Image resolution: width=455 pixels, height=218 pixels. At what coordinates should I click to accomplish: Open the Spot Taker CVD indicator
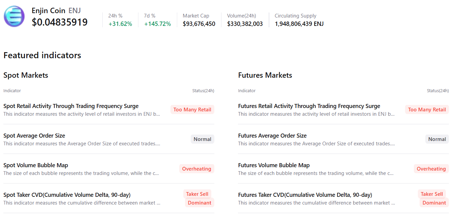(x=67, y=195)
